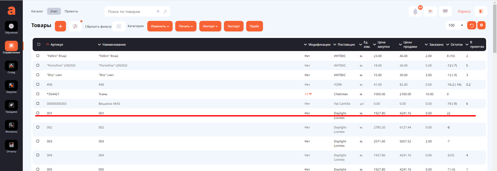
Task: Click the refresh table icon
Action: click(x=472, y=25)
